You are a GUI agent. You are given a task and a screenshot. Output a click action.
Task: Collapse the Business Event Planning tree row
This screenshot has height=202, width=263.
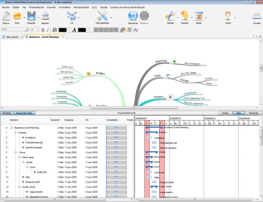click(12, 128)
